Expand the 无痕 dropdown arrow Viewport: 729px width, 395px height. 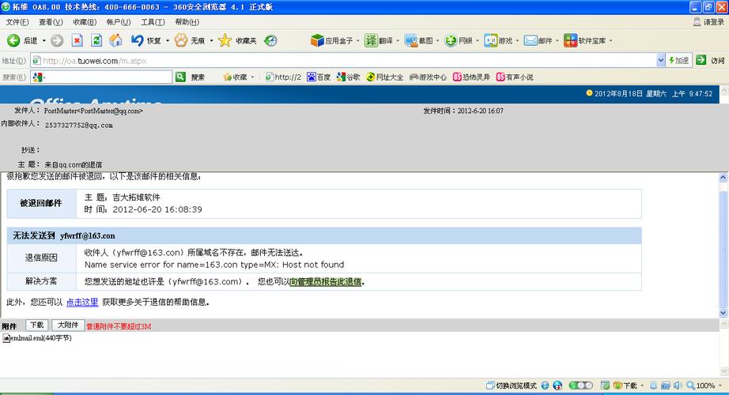(211, 41)
